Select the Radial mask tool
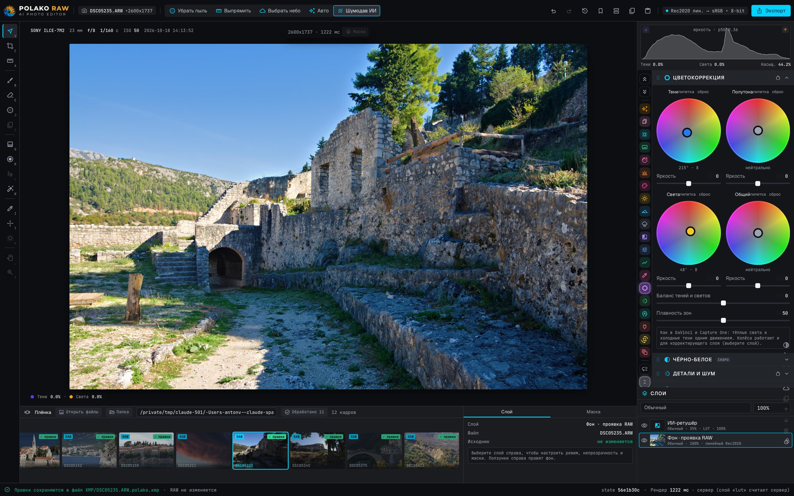The image size is (794, 496). pyautogui.click(x=10, y=159)
